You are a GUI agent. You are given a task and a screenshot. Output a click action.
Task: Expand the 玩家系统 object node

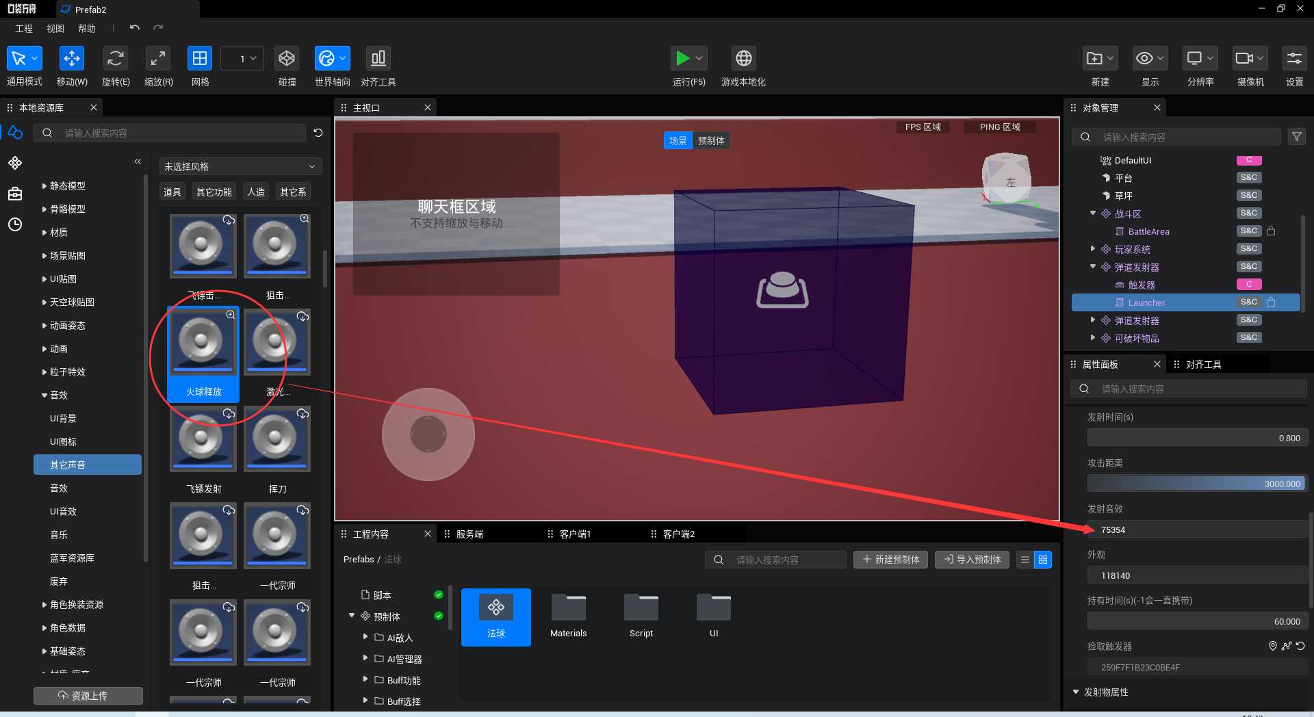pyautogui.click(x=1093, y=249)
